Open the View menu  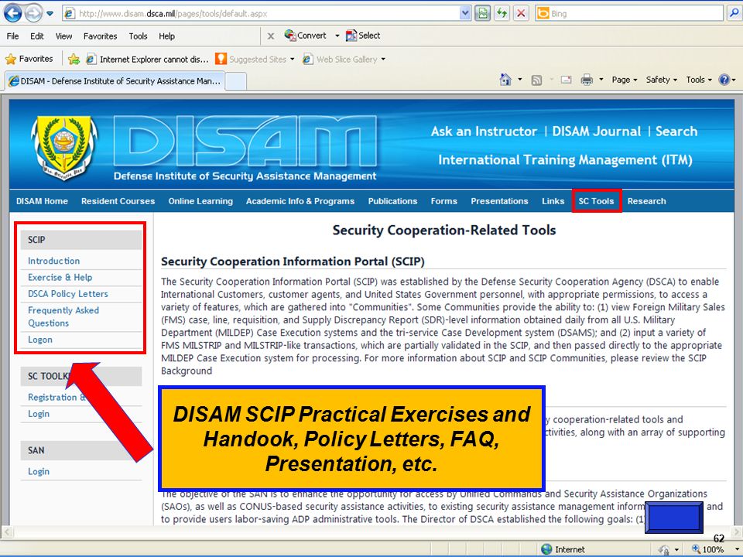tap(63, 36)
